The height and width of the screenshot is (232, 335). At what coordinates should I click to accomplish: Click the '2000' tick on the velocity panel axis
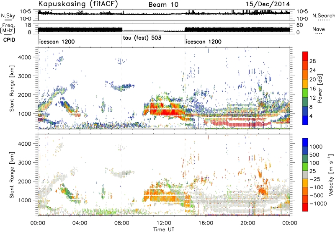[x=25, y=181]
